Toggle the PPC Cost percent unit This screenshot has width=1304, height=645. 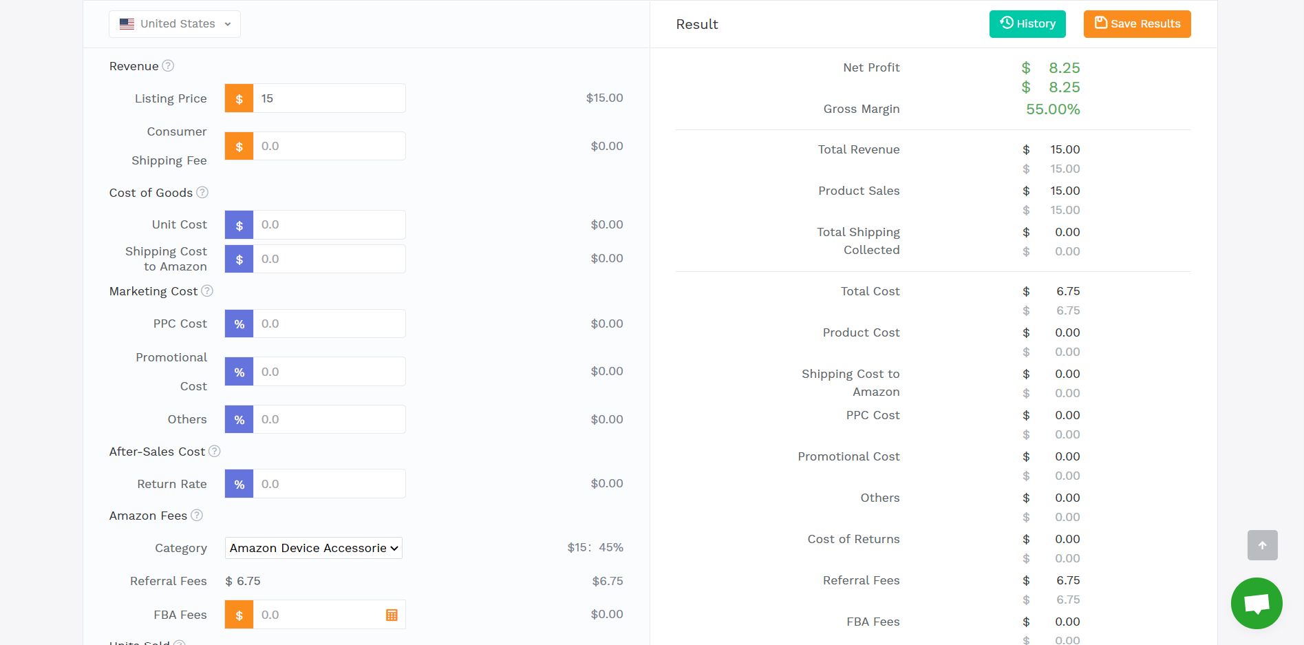[x=239, y=324]
